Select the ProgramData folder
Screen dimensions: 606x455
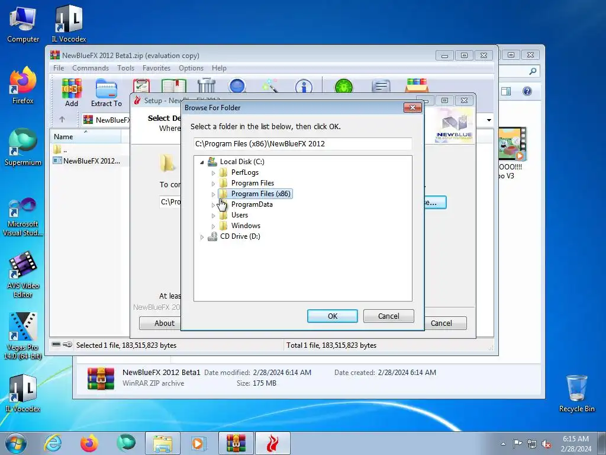click(252, 204)
